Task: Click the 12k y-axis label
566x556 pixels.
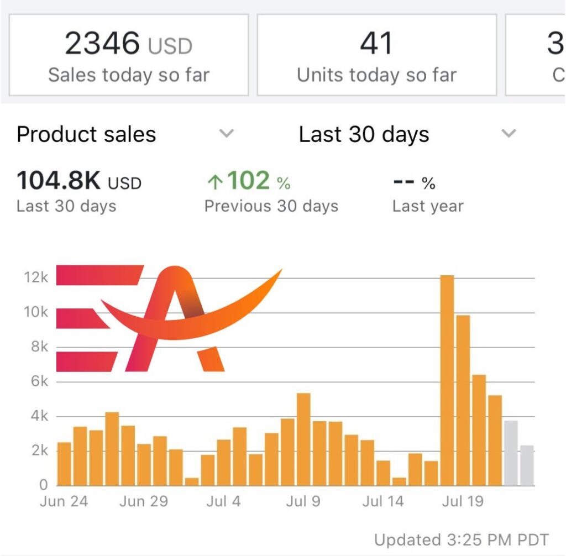Action: click(37, 277)
